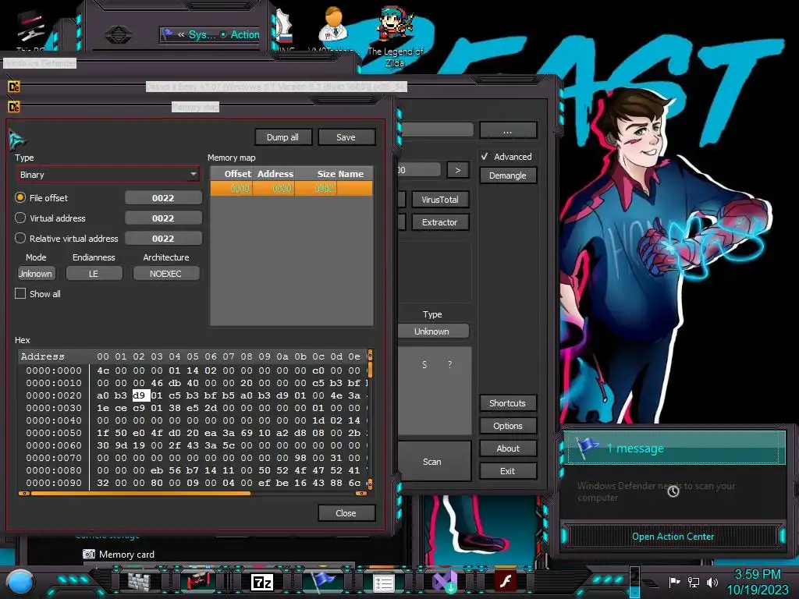
Task: Select the Relative virtual address radio button
Action: pos(20,238)
